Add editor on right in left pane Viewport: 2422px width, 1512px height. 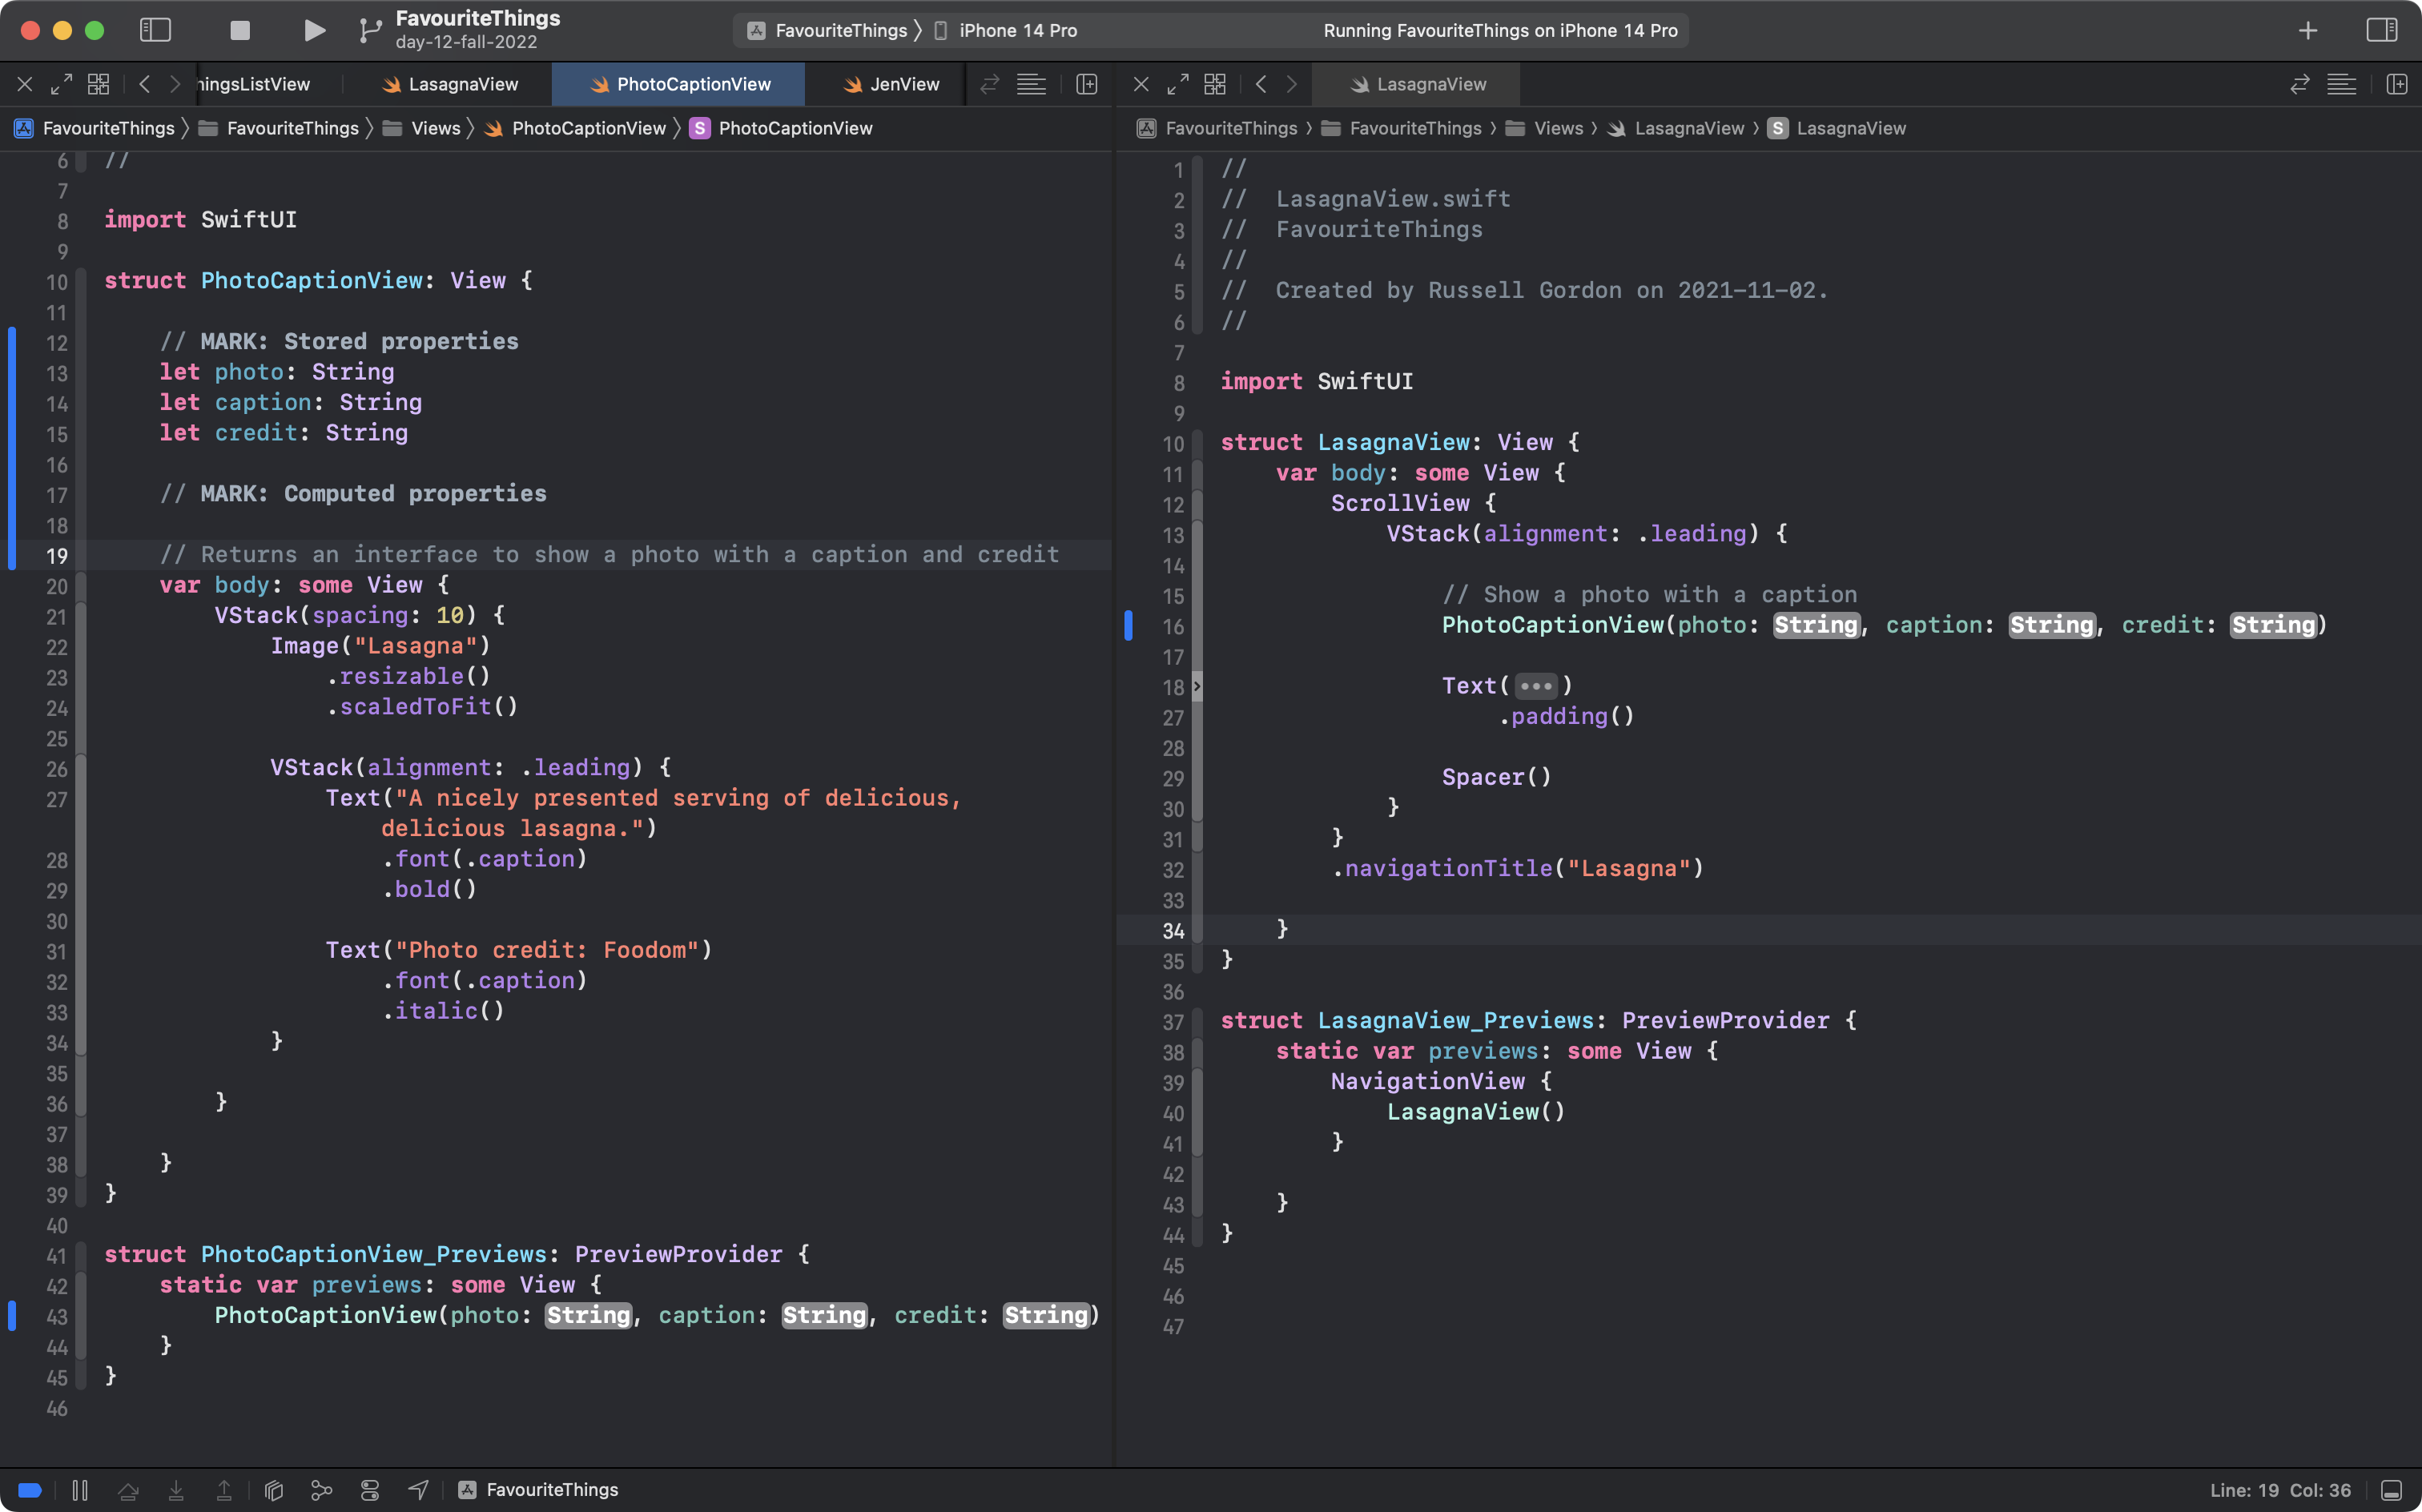coord(1087,84)
